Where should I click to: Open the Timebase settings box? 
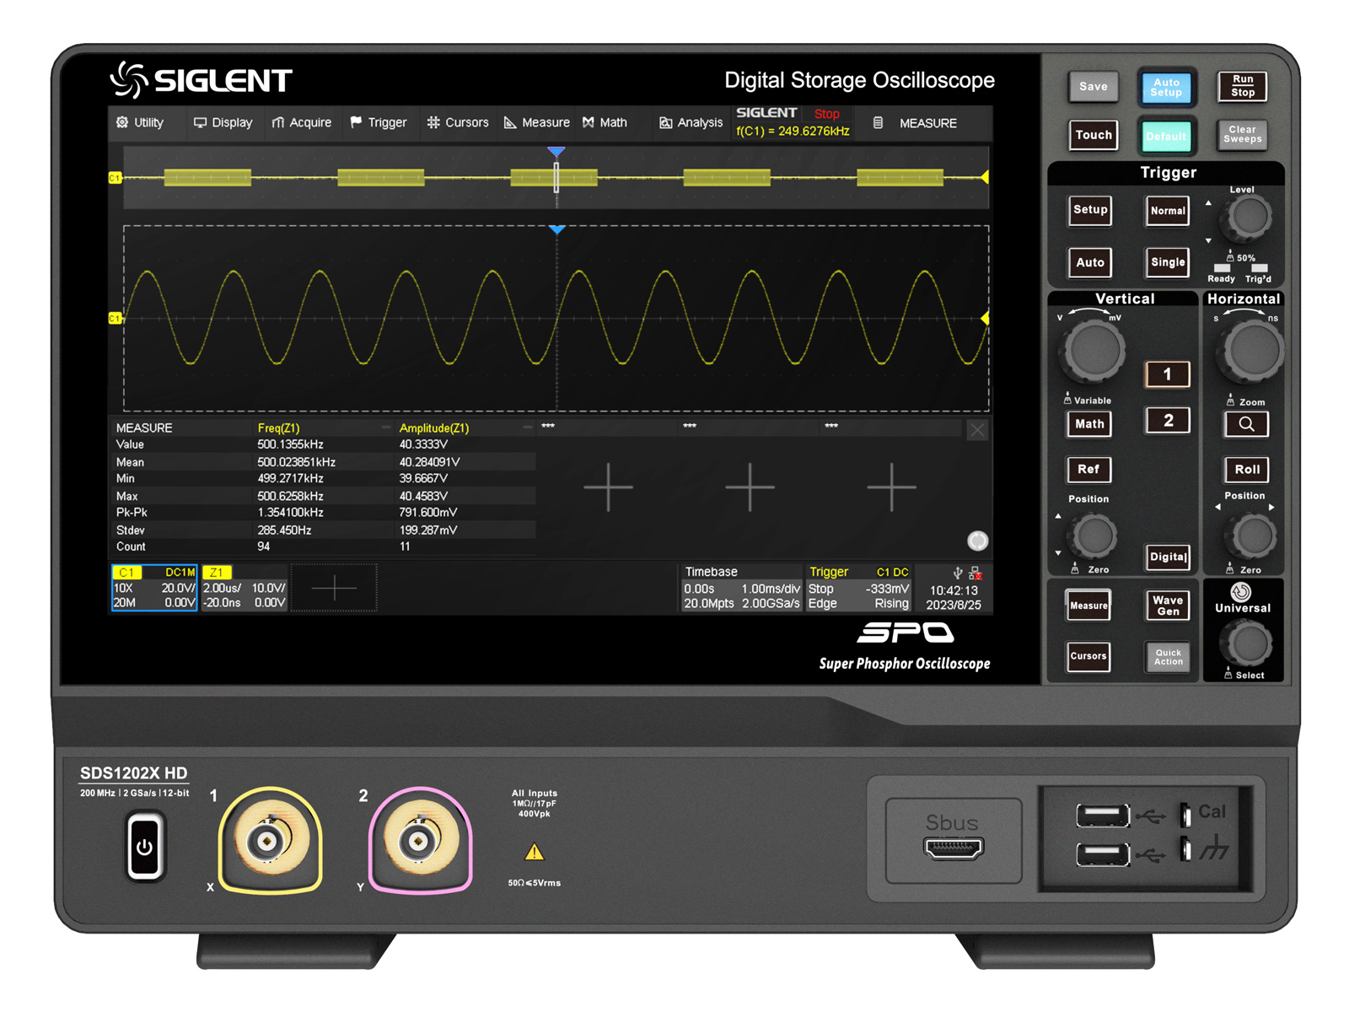click(742, 588)
